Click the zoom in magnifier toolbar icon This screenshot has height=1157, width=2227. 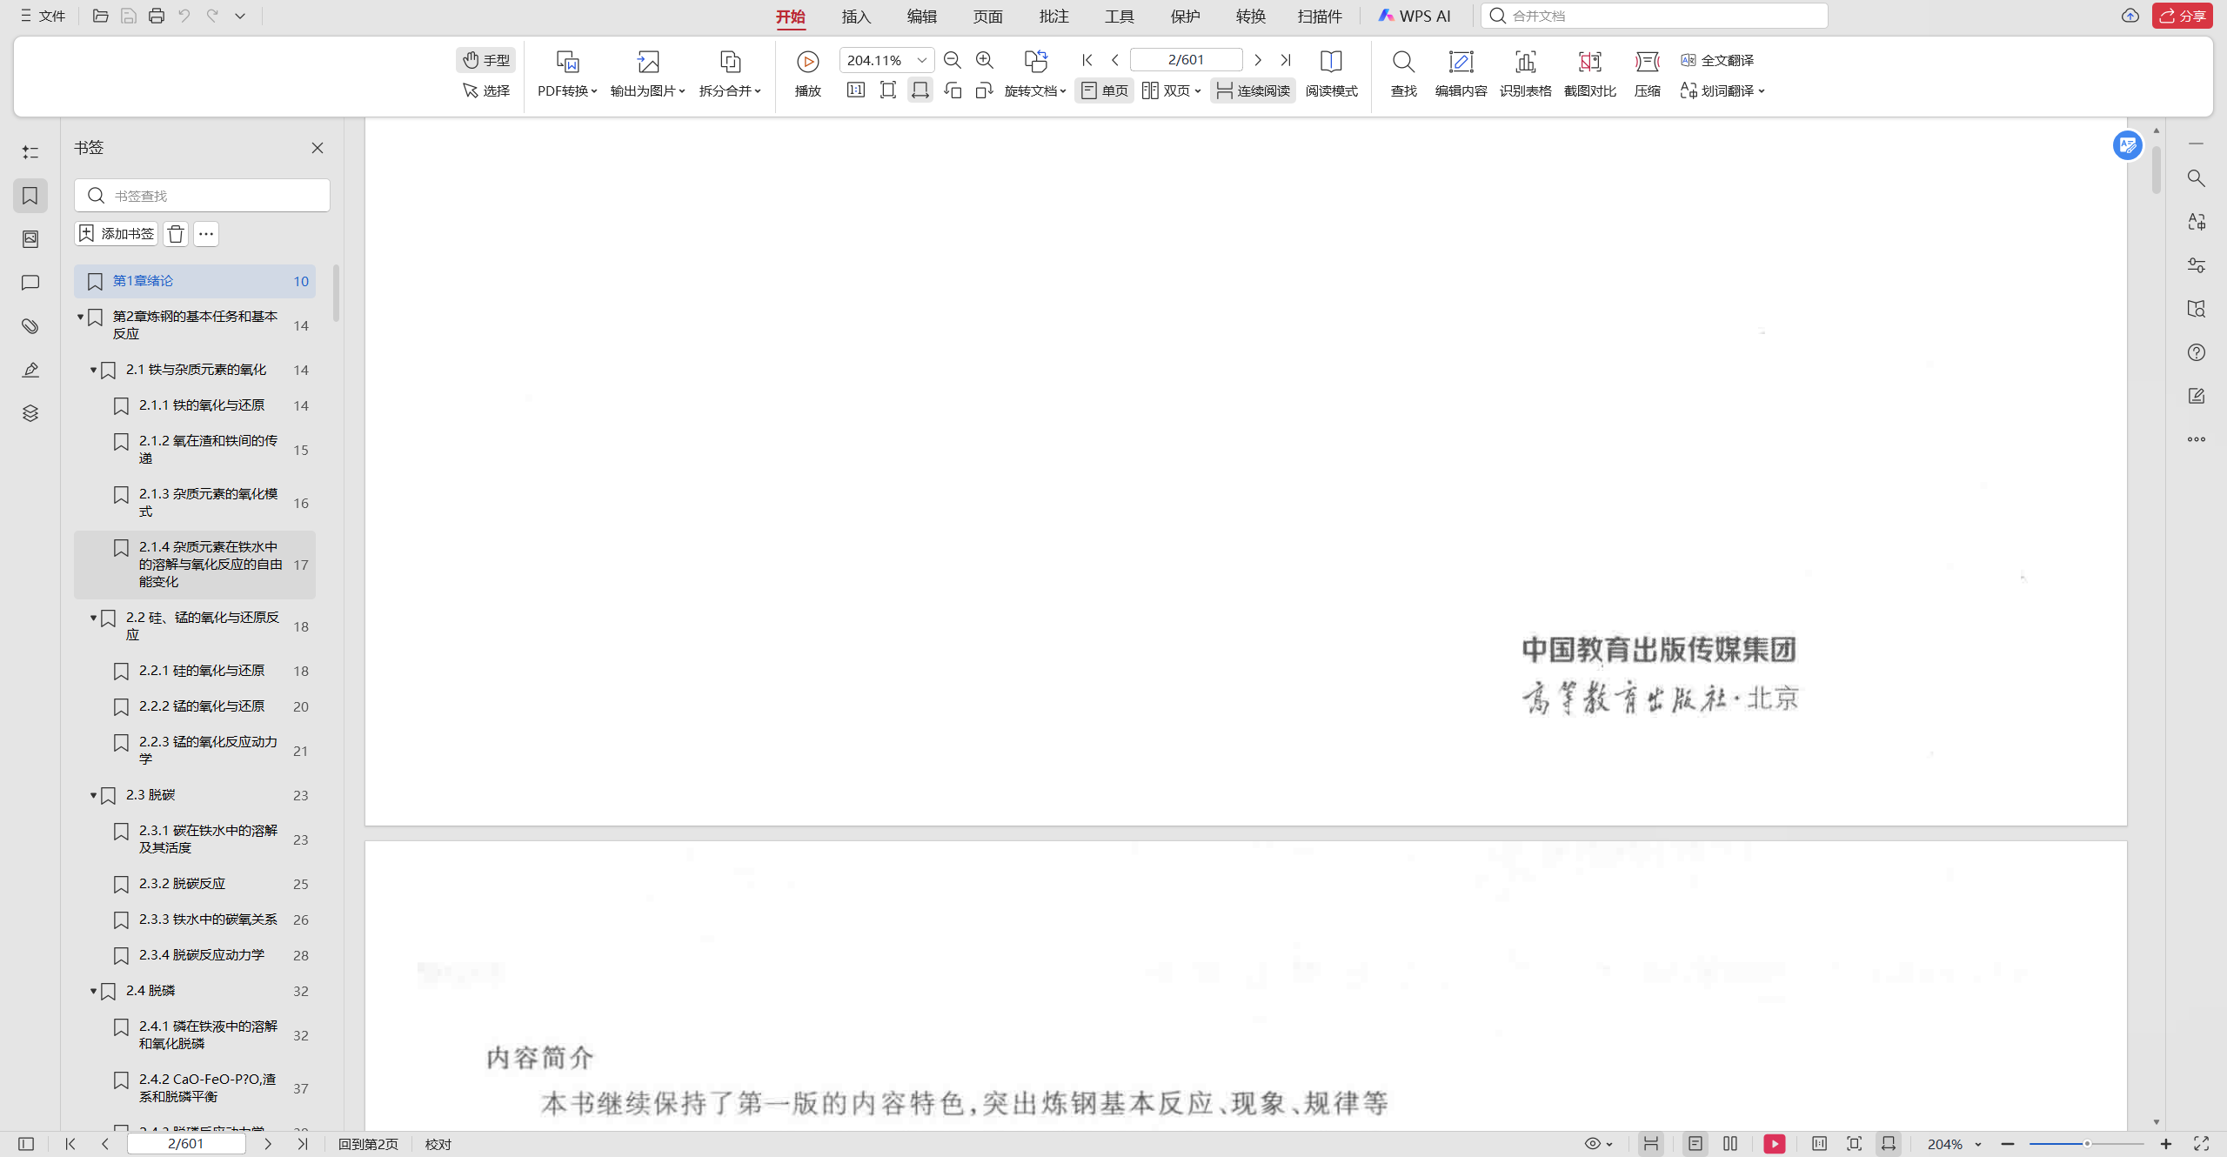pos(985,60)
